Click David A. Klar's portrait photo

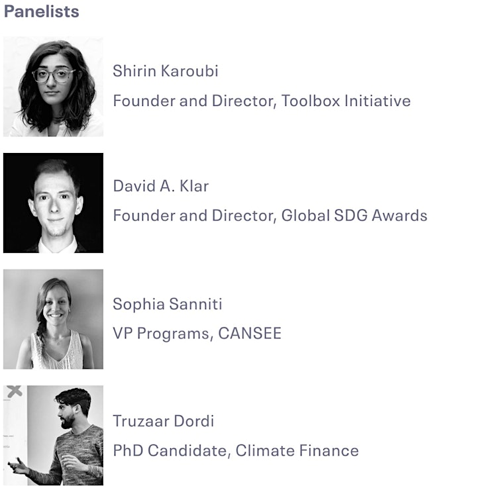53,203
